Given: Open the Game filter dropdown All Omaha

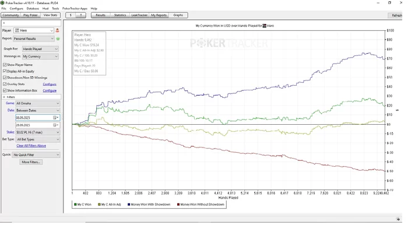Looking at the screenshot, I should pos(38,103).
